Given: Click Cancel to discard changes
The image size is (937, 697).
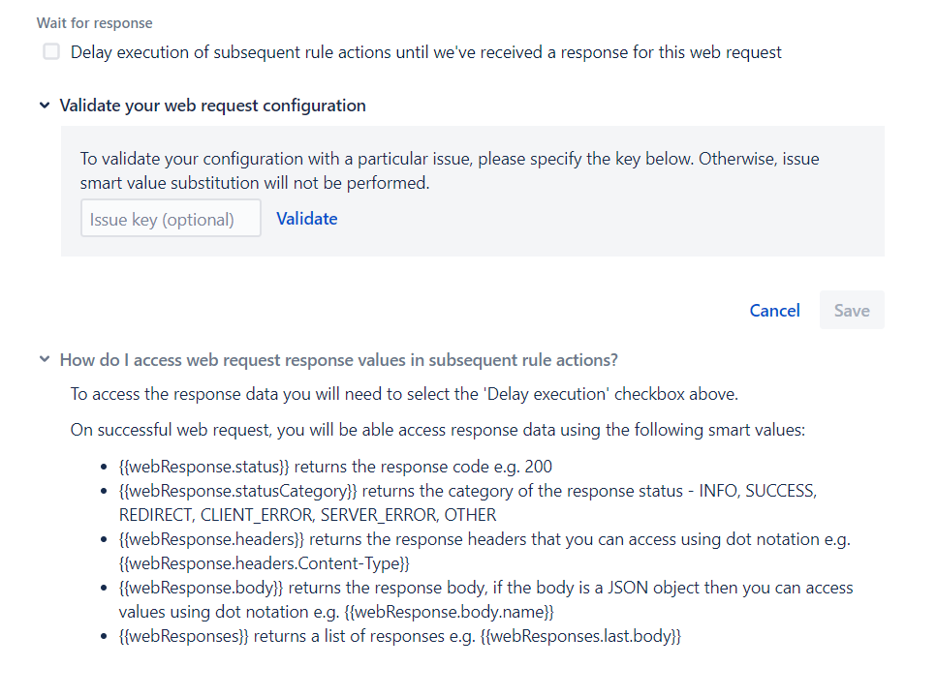Looking at the screenshot, I should (x=774, y=310).
